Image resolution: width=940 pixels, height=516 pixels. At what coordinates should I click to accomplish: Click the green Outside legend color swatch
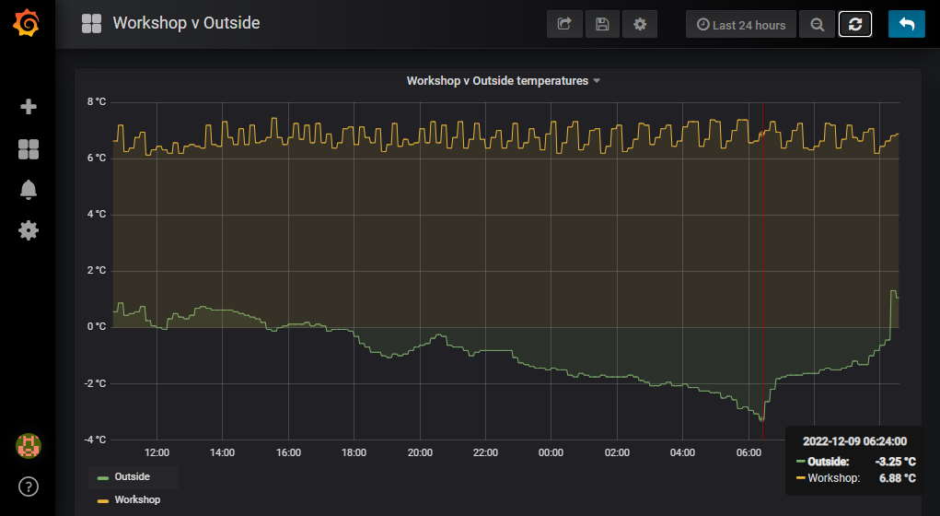tap(103, 477)
